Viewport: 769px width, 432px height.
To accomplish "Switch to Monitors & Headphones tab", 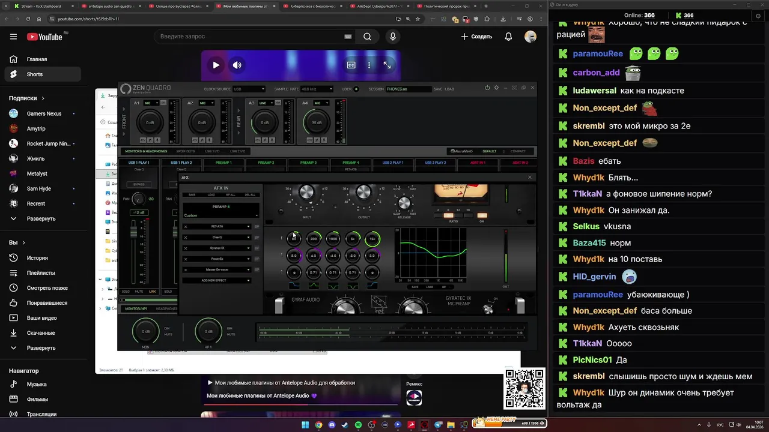I will pyautogui.click(x=146, y=151).
